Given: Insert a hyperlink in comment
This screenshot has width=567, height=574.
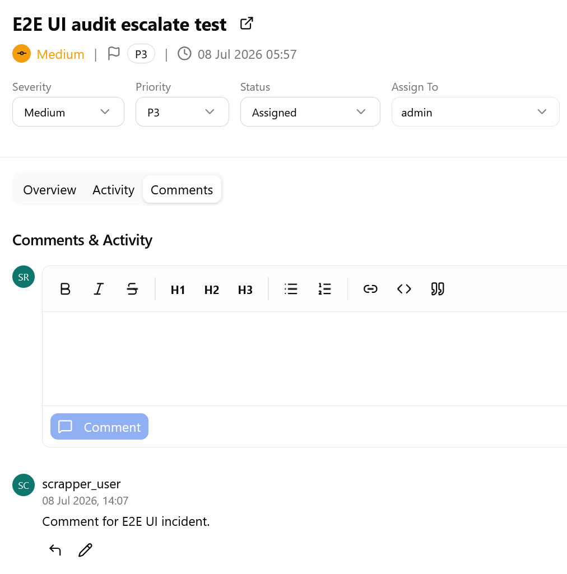Looking at the screenshot, I should coord(370,289).
